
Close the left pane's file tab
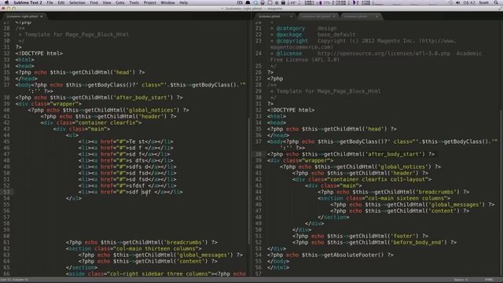[42, 16]
